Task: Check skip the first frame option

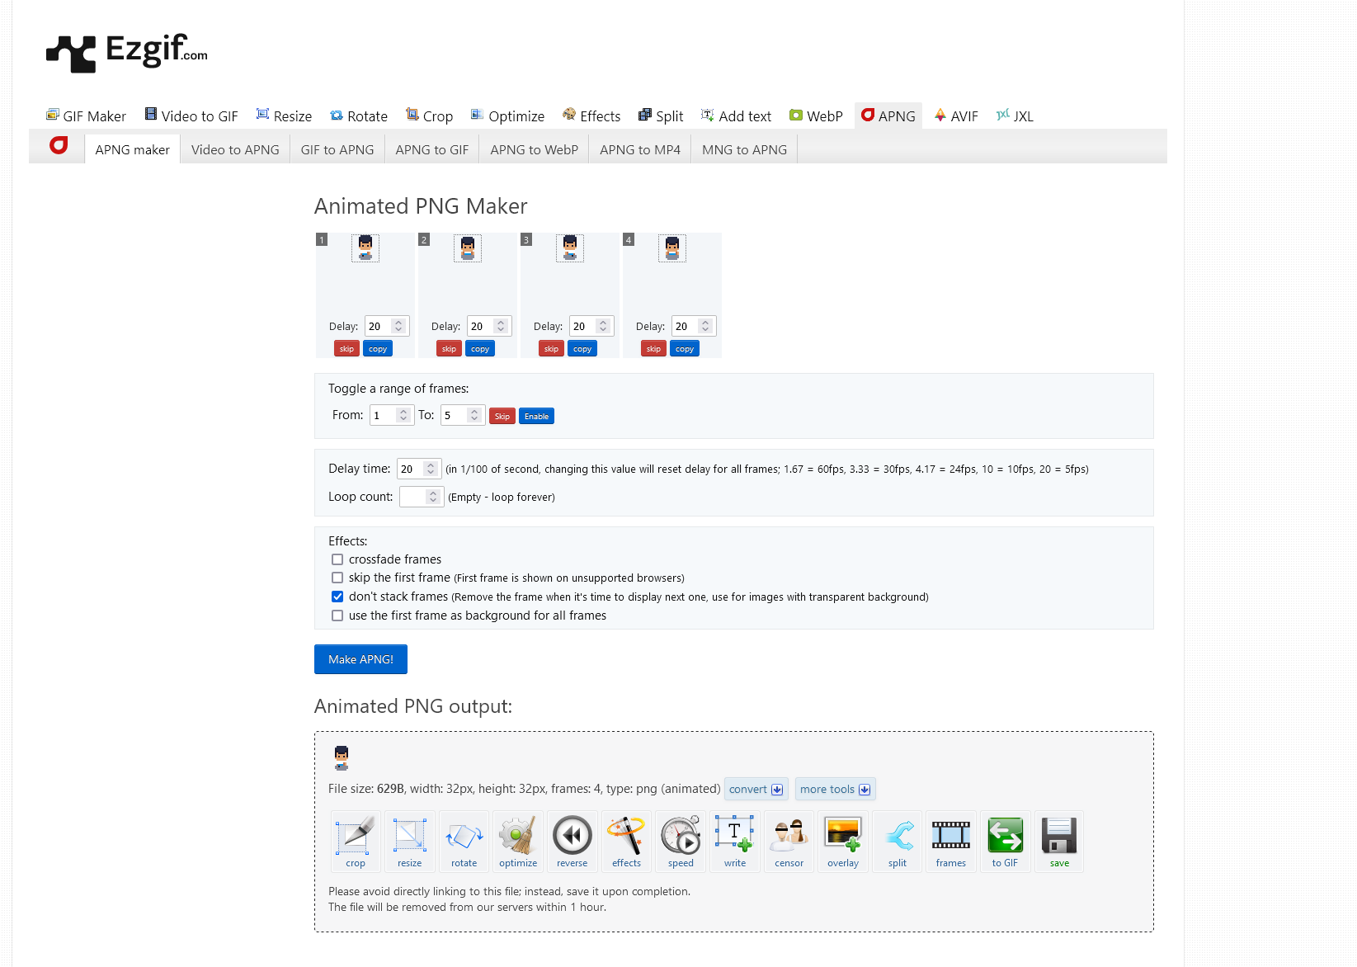Action: [337, 578]
